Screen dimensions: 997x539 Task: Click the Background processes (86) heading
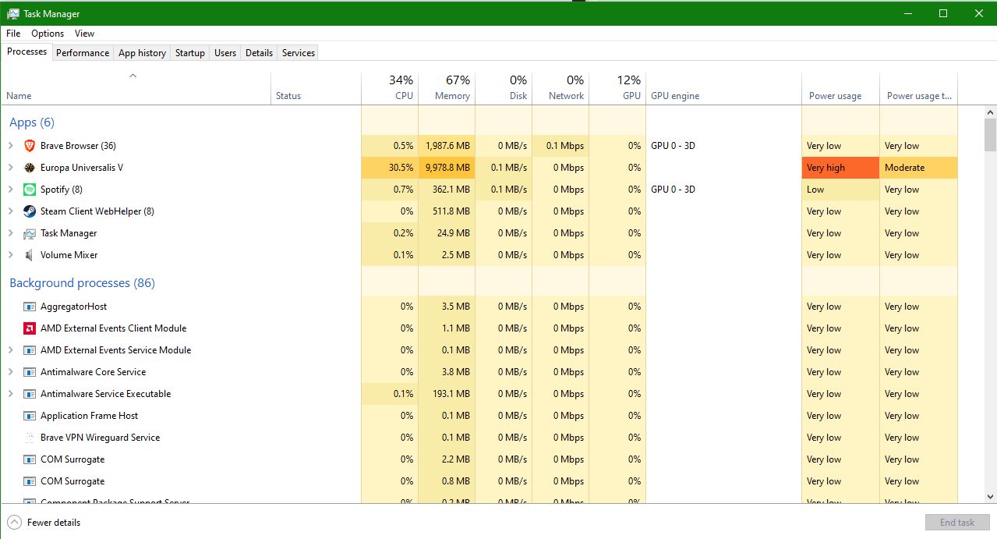point(82,283)
